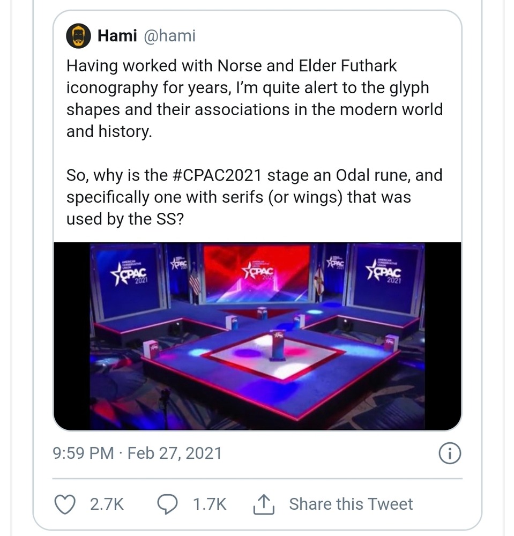Click Hami's profile avatar

tap(78, 36)
